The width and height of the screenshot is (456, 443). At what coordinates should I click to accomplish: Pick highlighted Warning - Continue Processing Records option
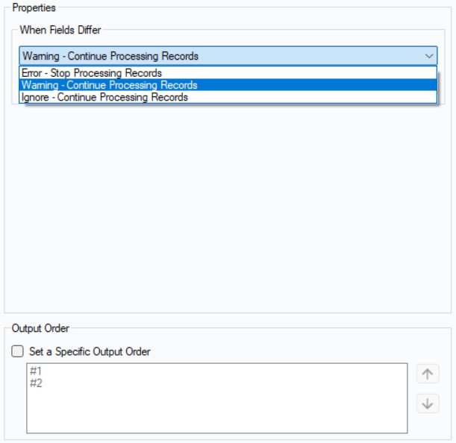(109, 85)
